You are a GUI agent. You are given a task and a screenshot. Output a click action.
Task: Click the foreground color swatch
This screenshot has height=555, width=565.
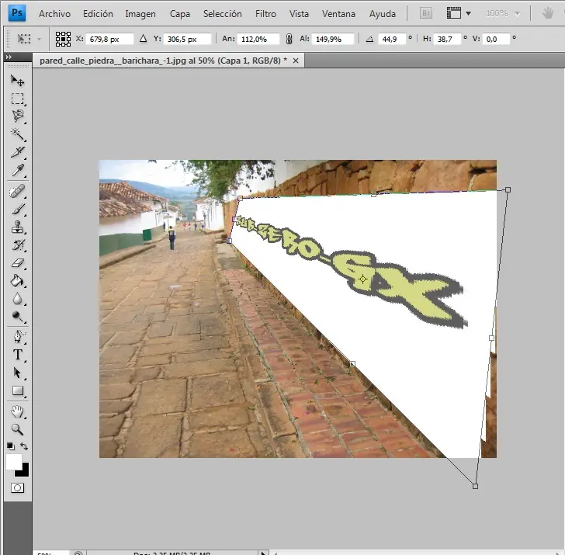click(14, 462)
